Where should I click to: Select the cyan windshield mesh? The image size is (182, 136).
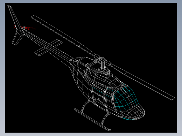pyautogui.click(x=126, y=99)
